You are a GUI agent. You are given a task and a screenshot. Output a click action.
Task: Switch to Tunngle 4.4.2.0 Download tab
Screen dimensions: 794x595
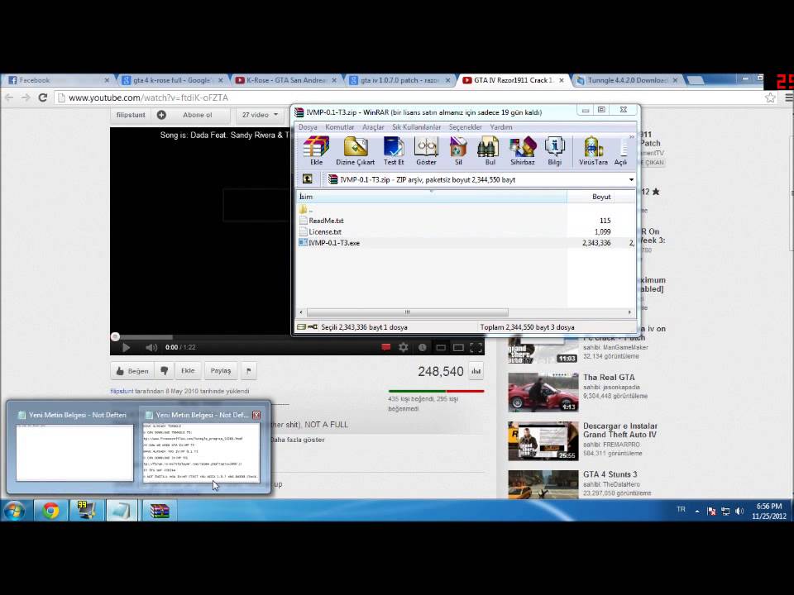pos(628,80)
